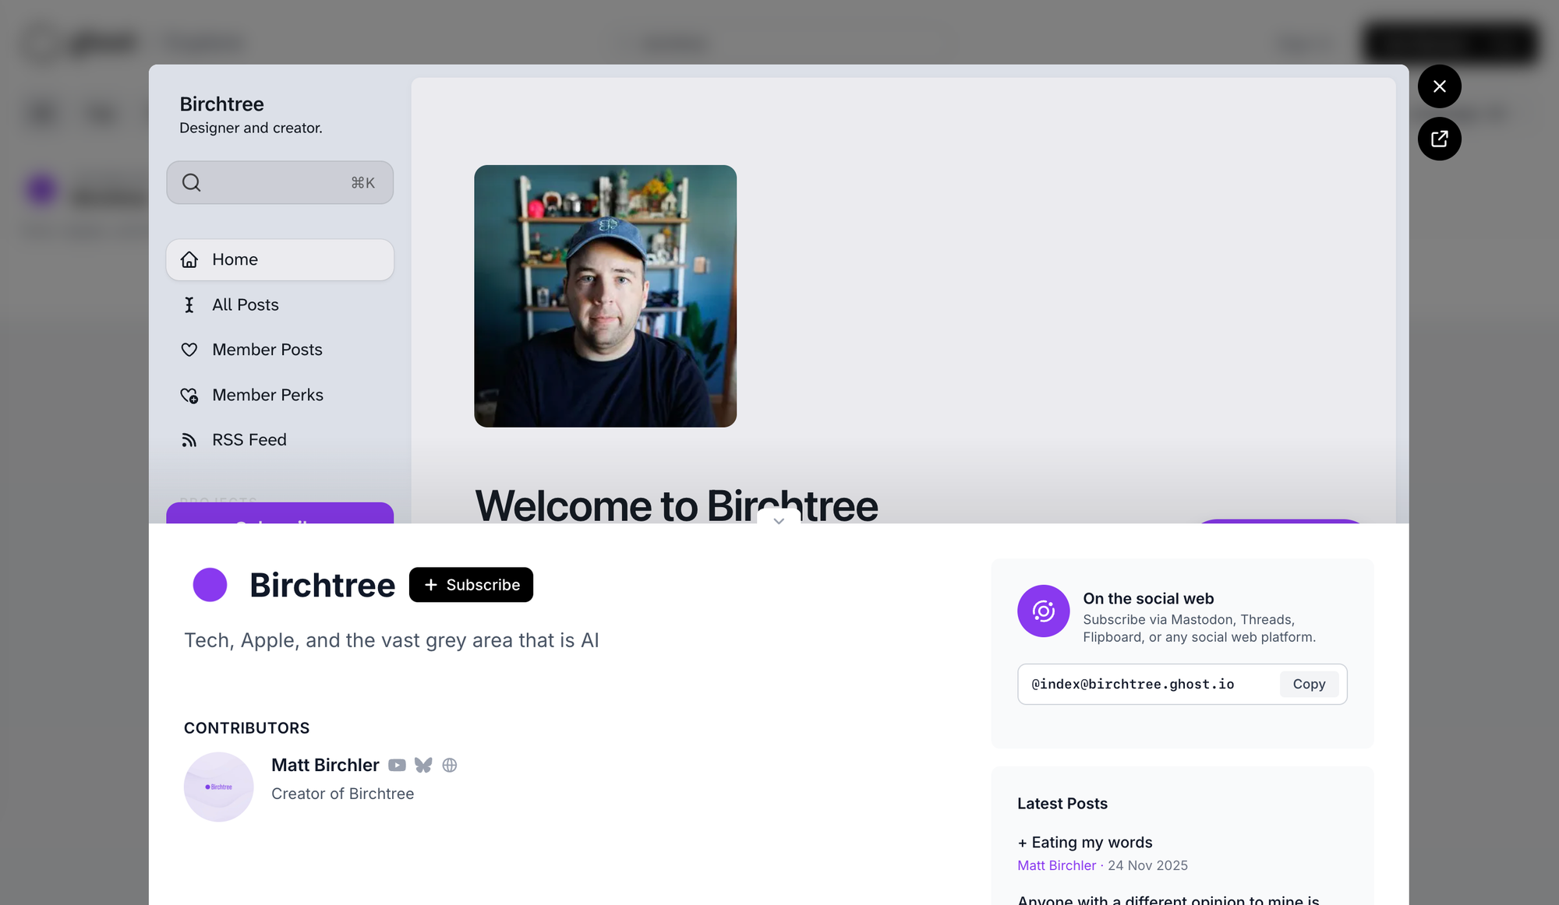
Task: Collapse the preview with the chevron handle
Action: point(779,520)
